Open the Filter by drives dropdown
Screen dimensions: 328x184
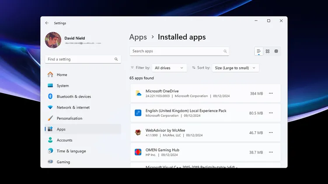[x=169, y=68]
